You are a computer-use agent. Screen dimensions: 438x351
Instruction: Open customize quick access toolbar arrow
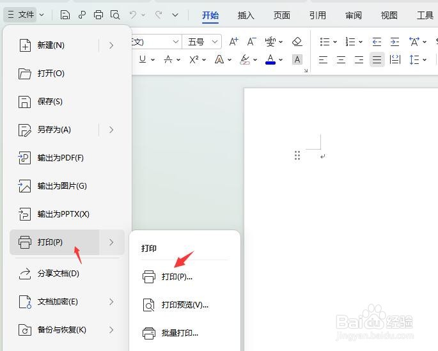[175, 15]
